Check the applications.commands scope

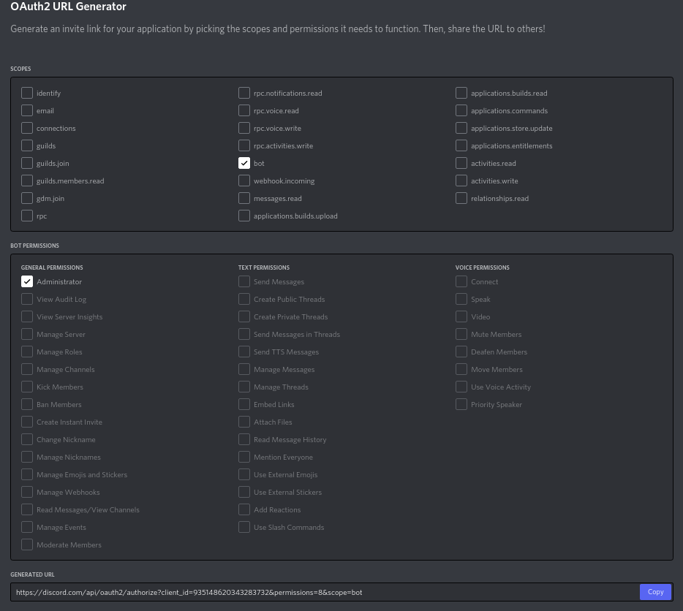(461, 110)
